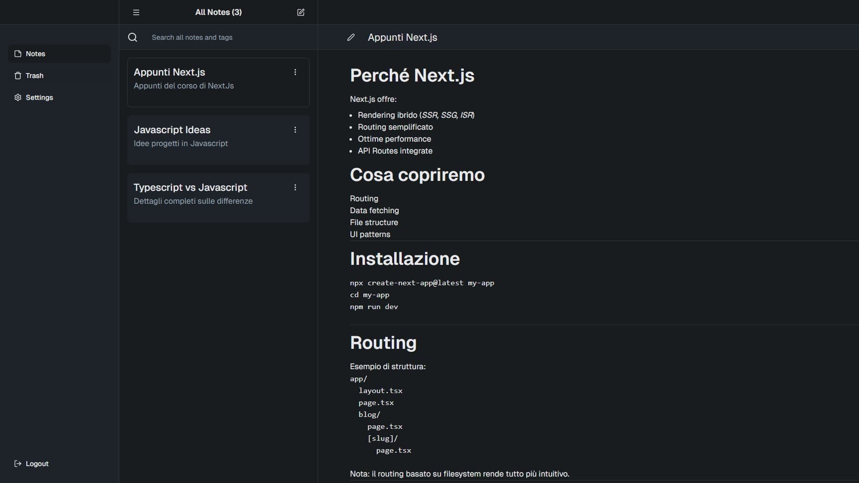Click the Logout icon at bottom left
The image size is (859, 483).
18,464
